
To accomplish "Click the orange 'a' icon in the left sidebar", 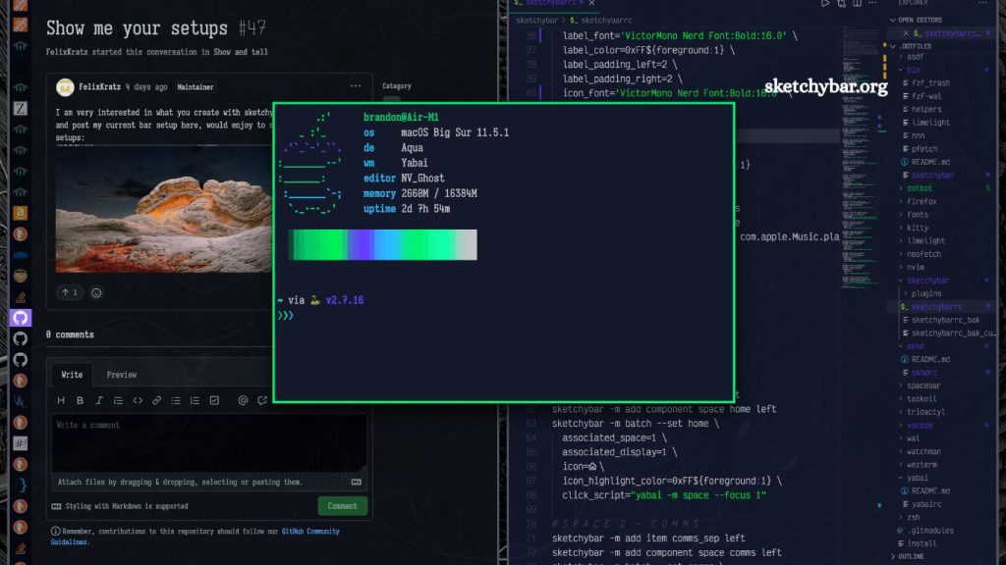I will [21, 213].
